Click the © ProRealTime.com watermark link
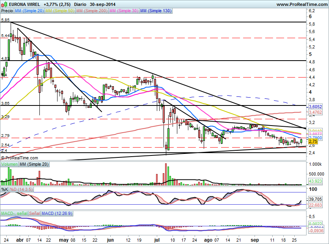 coord(17,157)
